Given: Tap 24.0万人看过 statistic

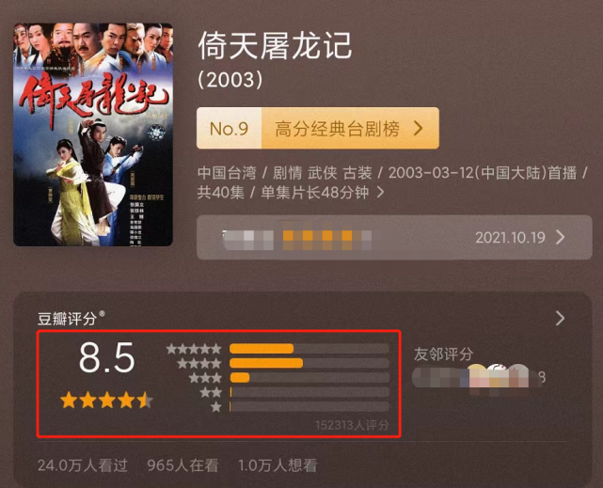Looking at the screenshot, I should tap(83, 465).
